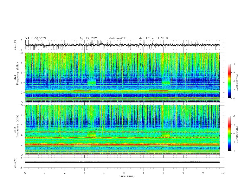Click time axis tick label "5"
The image size is (251, 194).
pos(124,173)
